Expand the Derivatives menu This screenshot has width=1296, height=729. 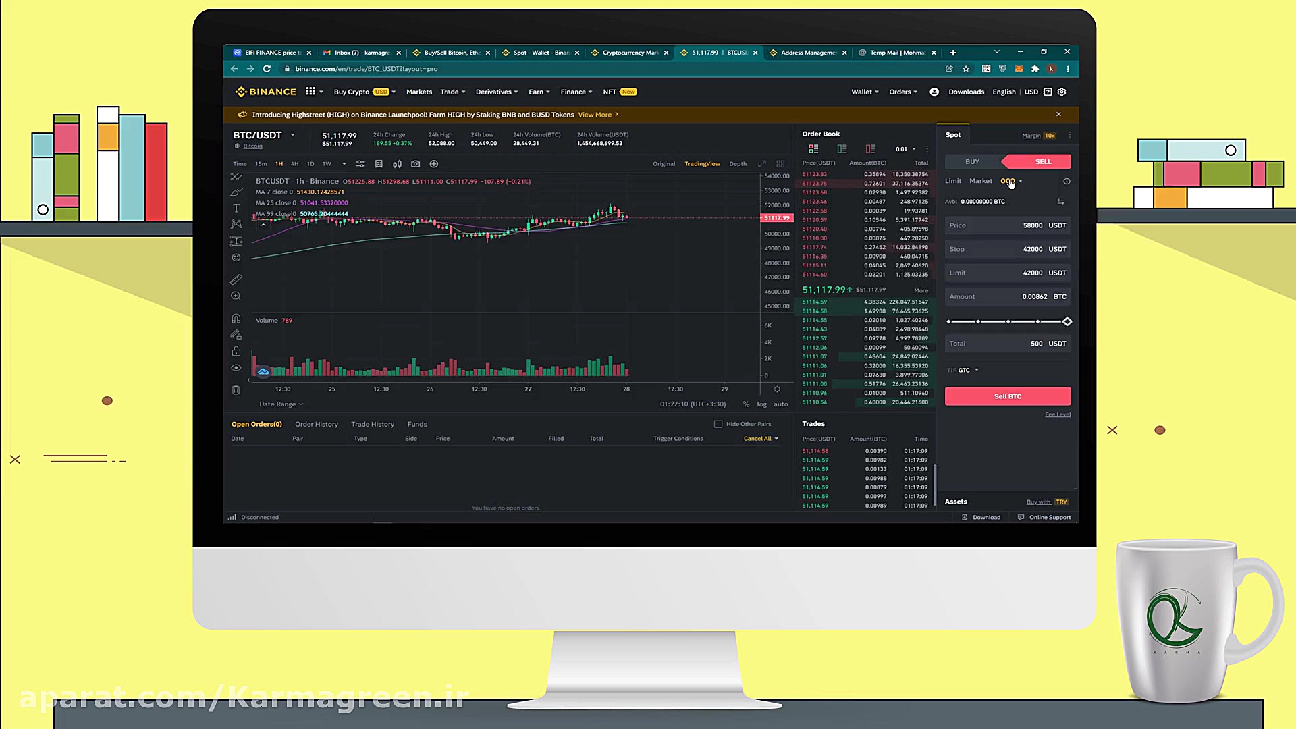(x=497, y=92)
